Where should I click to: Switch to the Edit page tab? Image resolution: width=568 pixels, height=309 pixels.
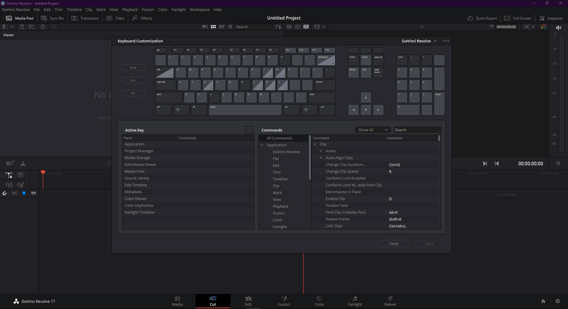pyautogui.click(x=248, y=301)
